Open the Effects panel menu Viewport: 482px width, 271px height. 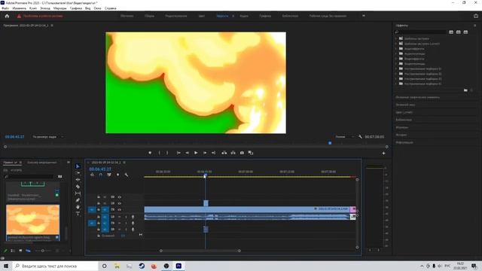point(474,26)
